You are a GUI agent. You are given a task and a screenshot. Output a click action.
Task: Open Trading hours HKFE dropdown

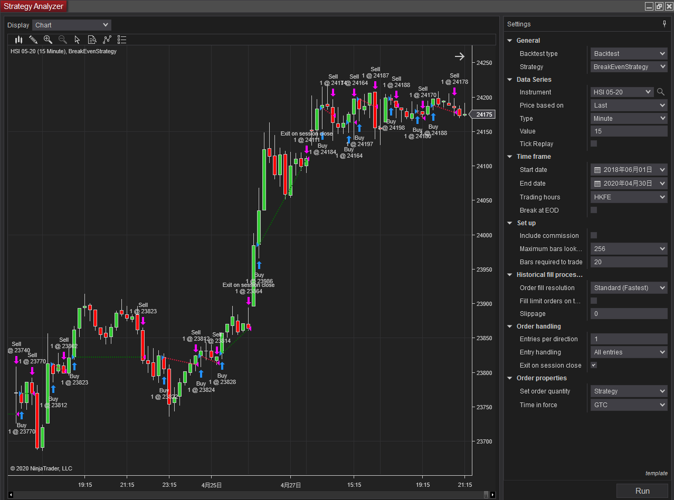pos(629,197)
